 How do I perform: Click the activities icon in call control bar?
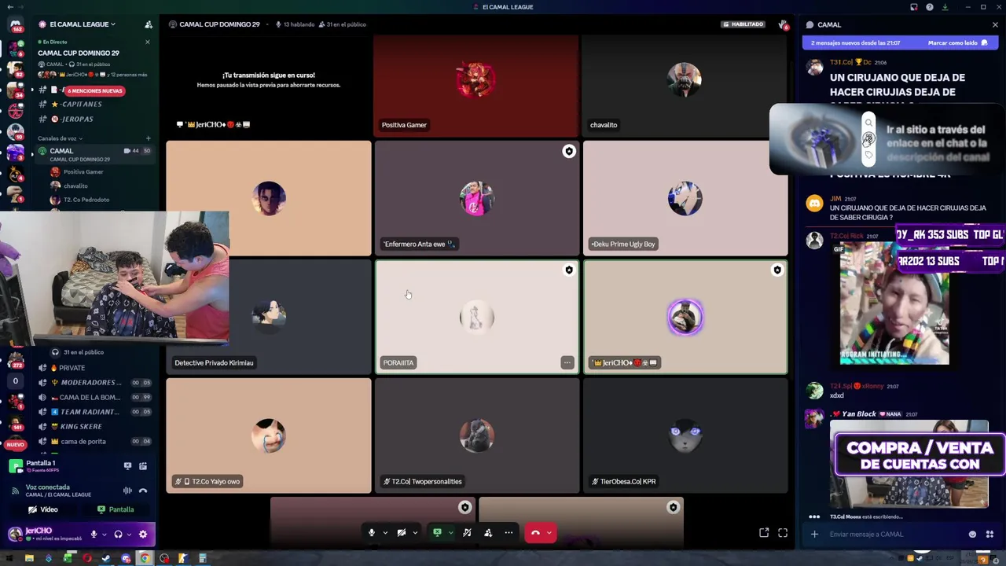coord(488,533)
